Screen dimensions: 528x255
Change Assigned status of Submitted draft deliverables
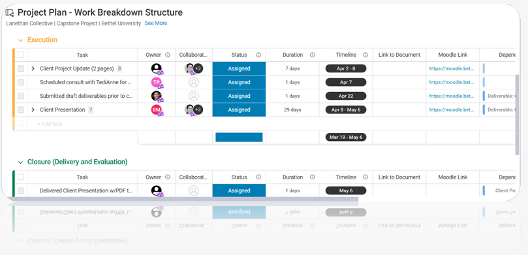239,96
